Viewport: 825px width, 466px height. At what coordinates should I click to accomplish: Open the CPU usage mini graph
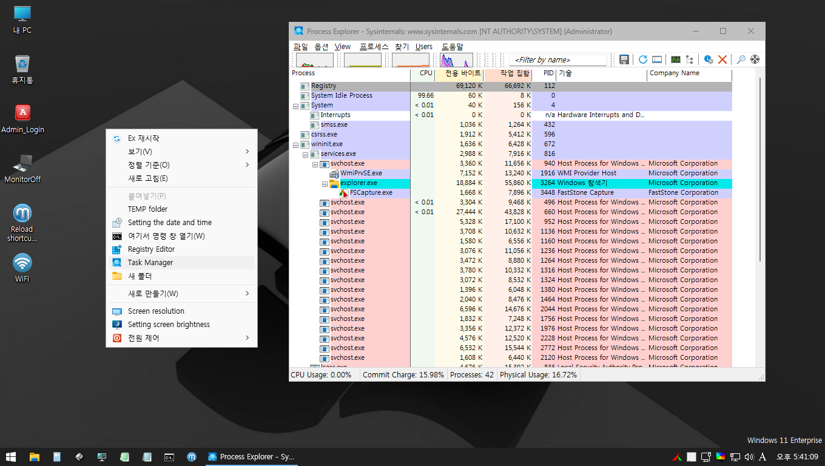coord(314,60)
